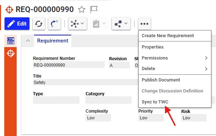The image size is (216, 136).
Task: Open the relationship graph network icon
Action: (75, 24)
